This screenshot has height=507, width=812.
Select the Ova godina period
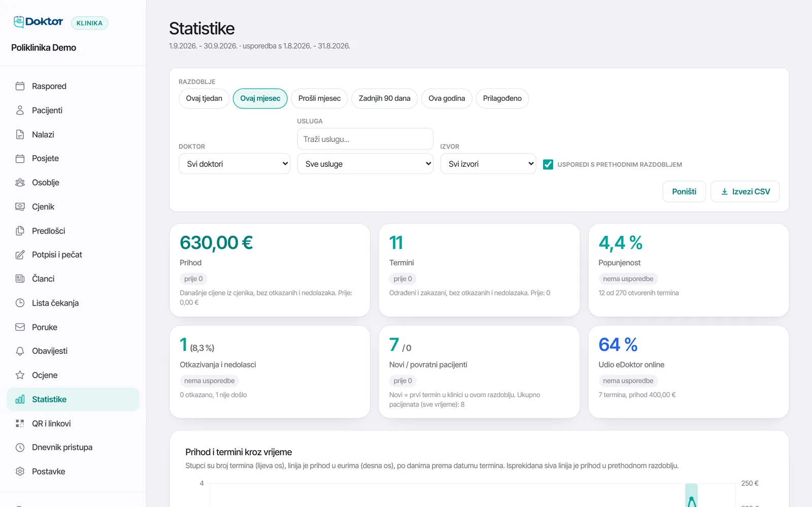click(447, 98)
